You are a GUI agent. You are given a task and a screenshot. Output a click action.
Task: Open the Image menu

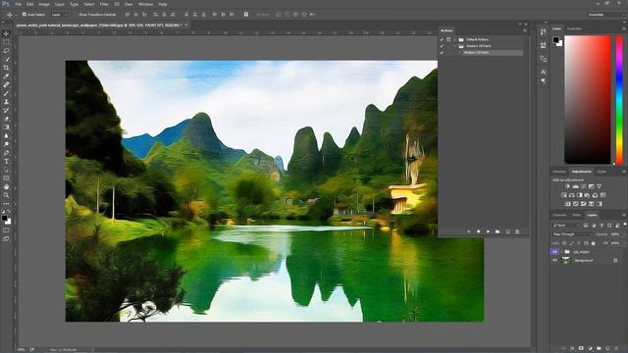click(x=44, y=4)
